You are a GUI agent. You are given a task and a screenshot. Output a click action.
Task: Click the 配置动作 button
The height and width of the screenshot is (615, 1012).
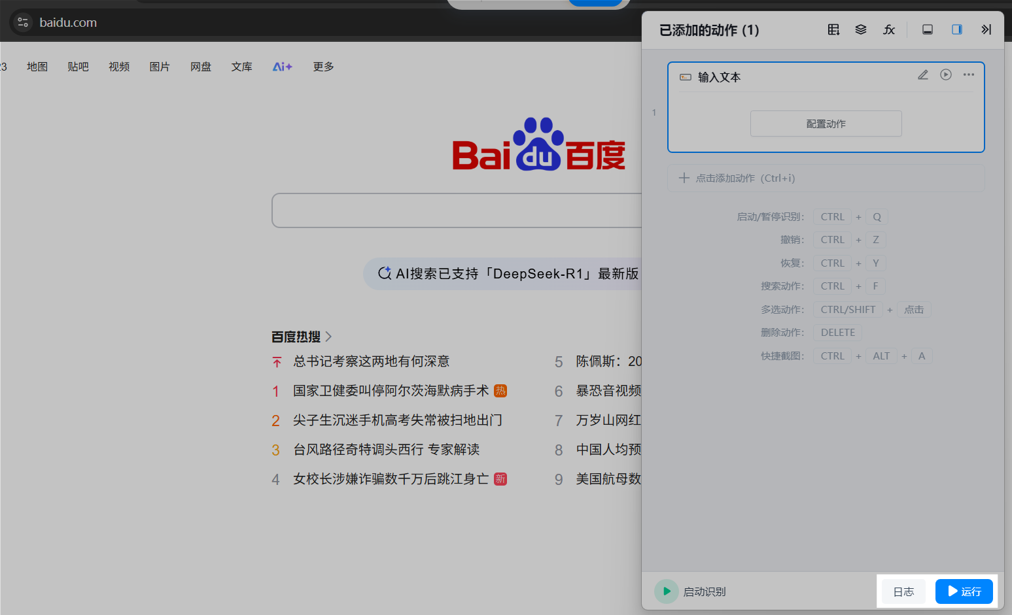coord(826,124)
